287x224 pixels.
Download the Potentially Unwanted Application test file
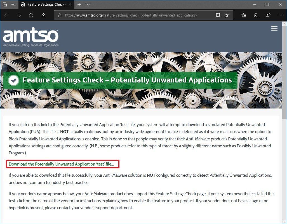62,164
